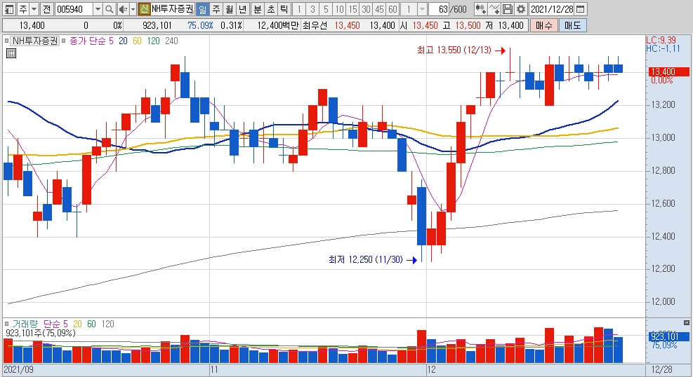Image resolution: width=693 pixels, height=377 pixels.
Task: Click the 2021/09 axis start label
Action: (18, 369)
